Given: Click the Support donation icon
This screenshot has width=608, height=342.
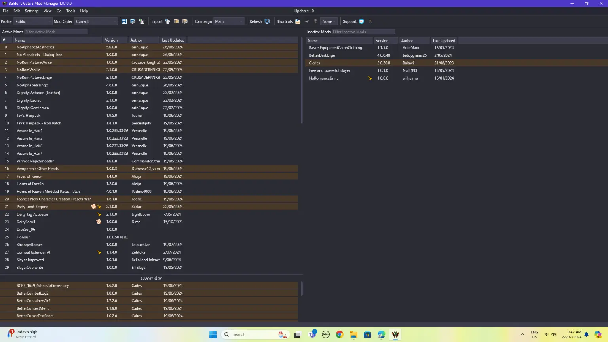Looking at the screenshot, I should click(361, 21).
